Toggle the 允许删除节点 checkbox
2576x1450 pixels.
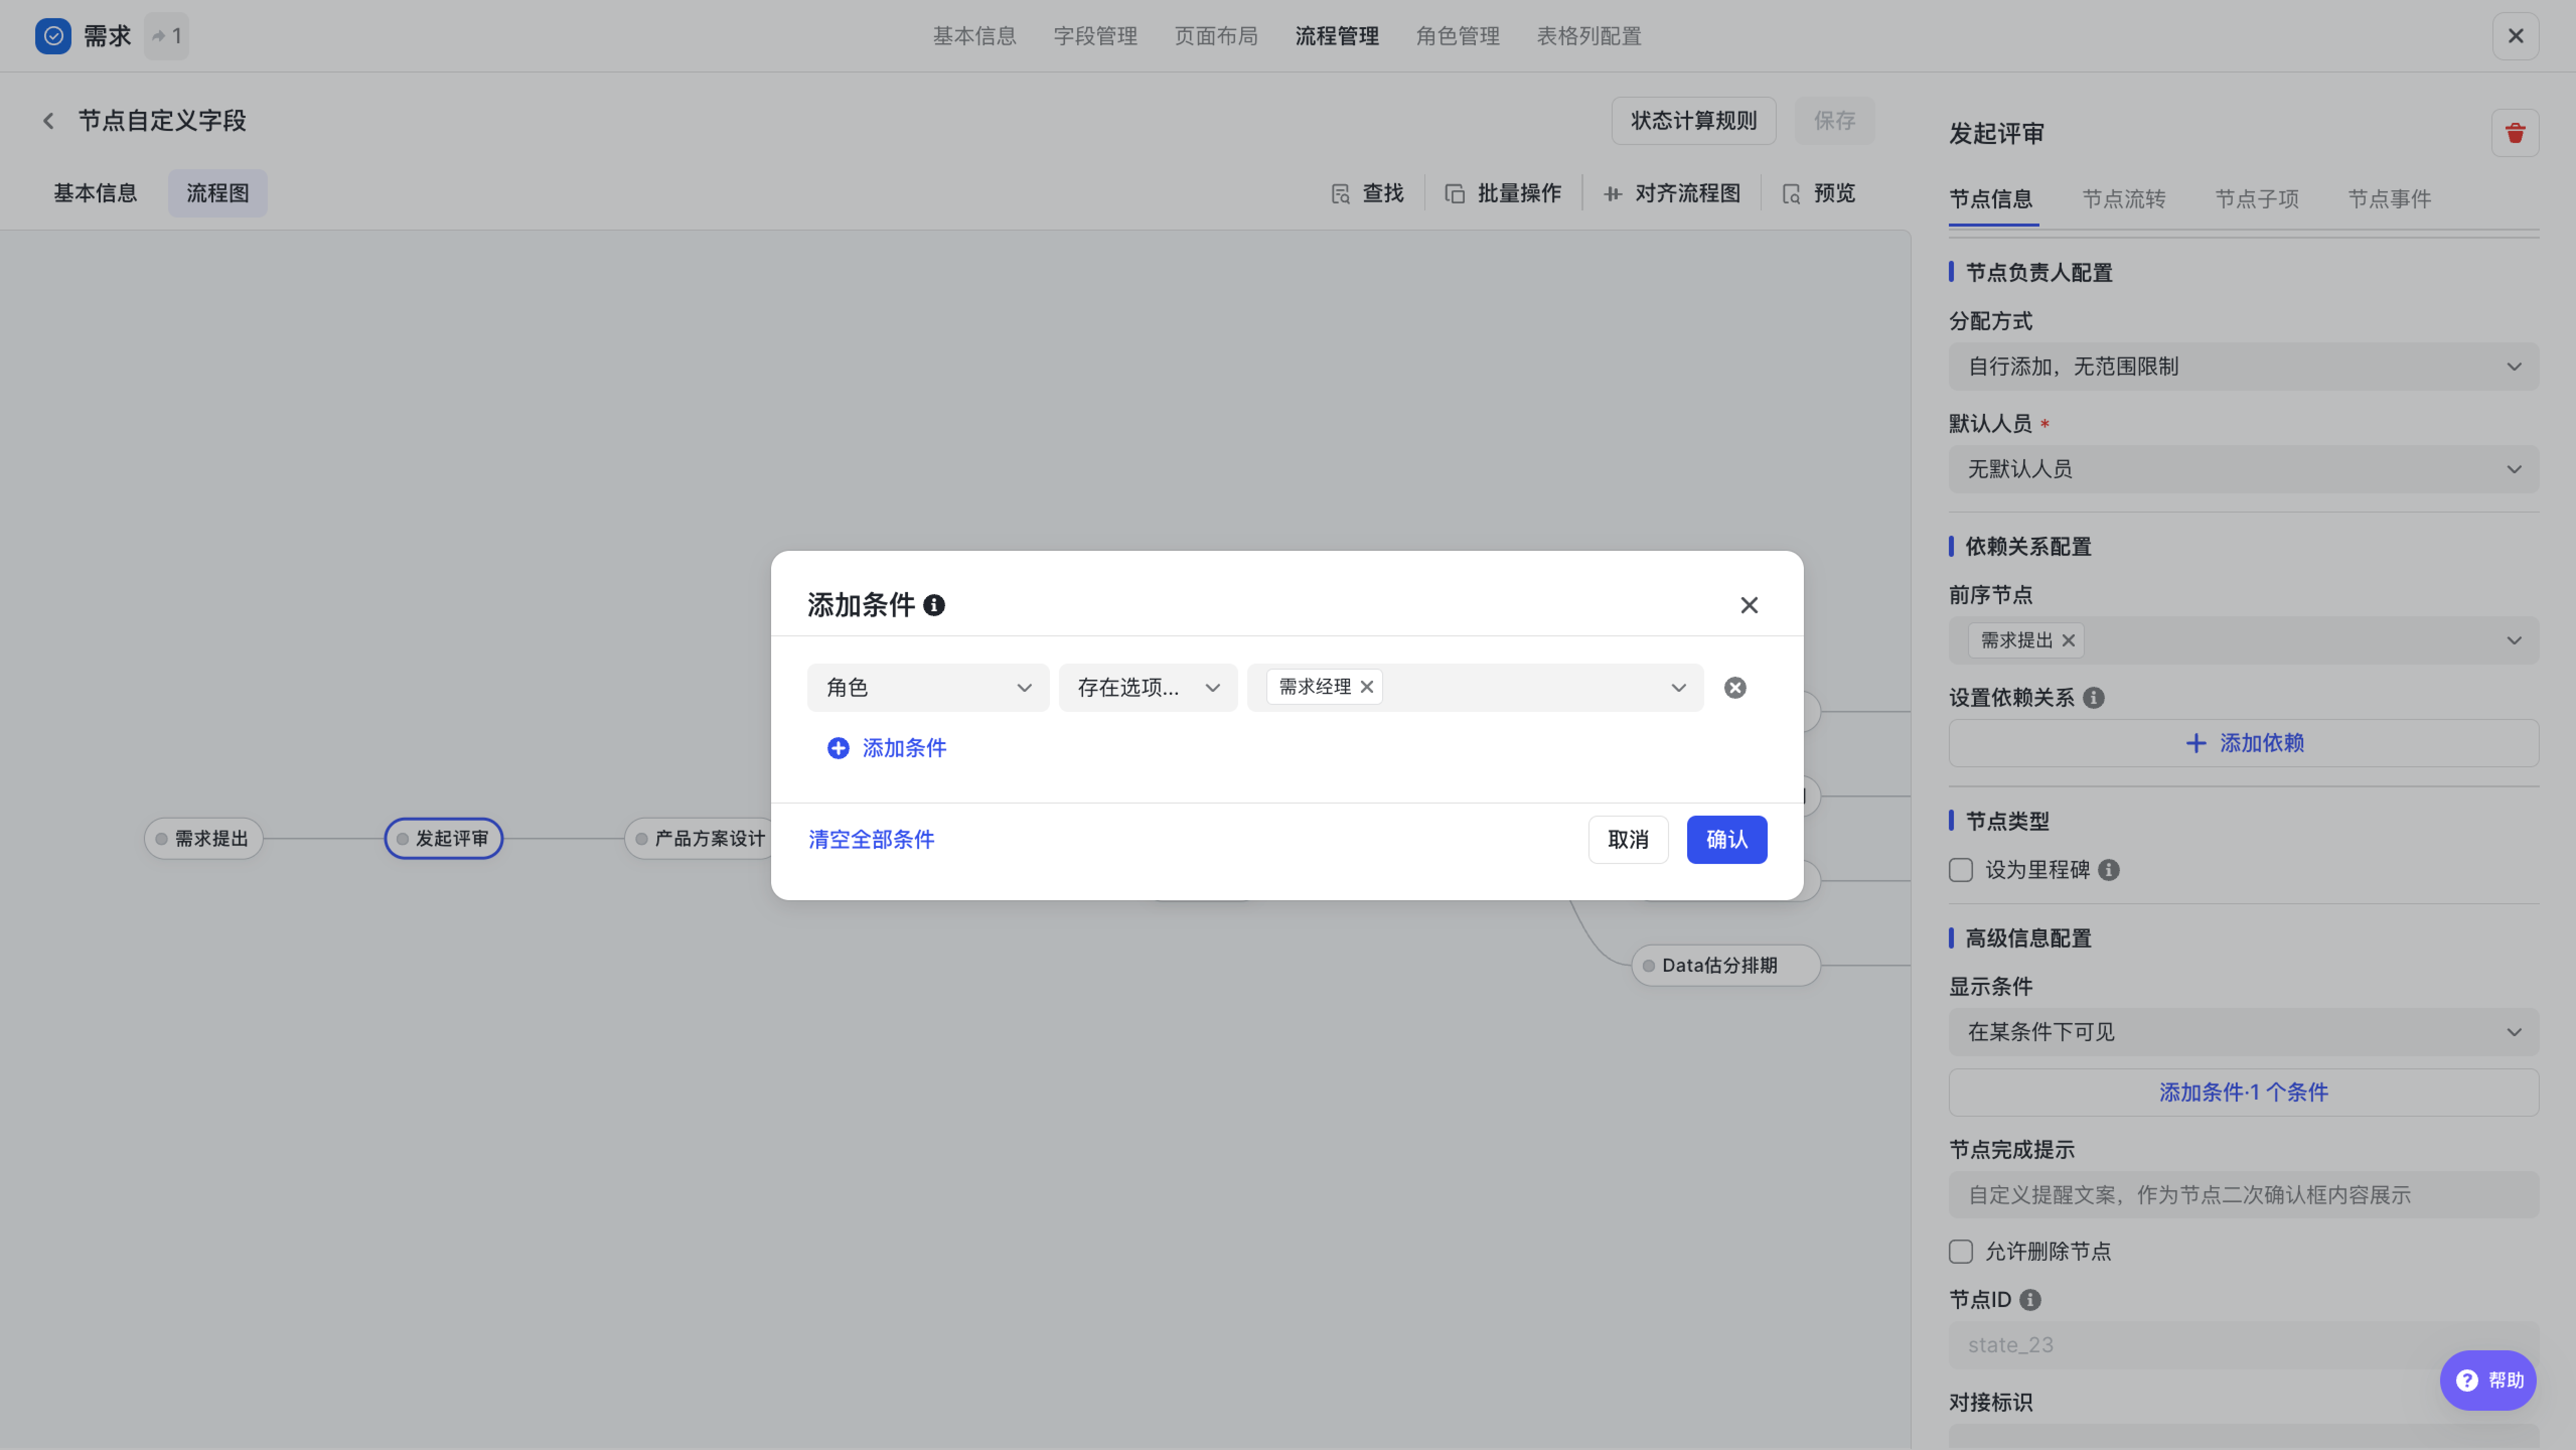(1961, 1252)
